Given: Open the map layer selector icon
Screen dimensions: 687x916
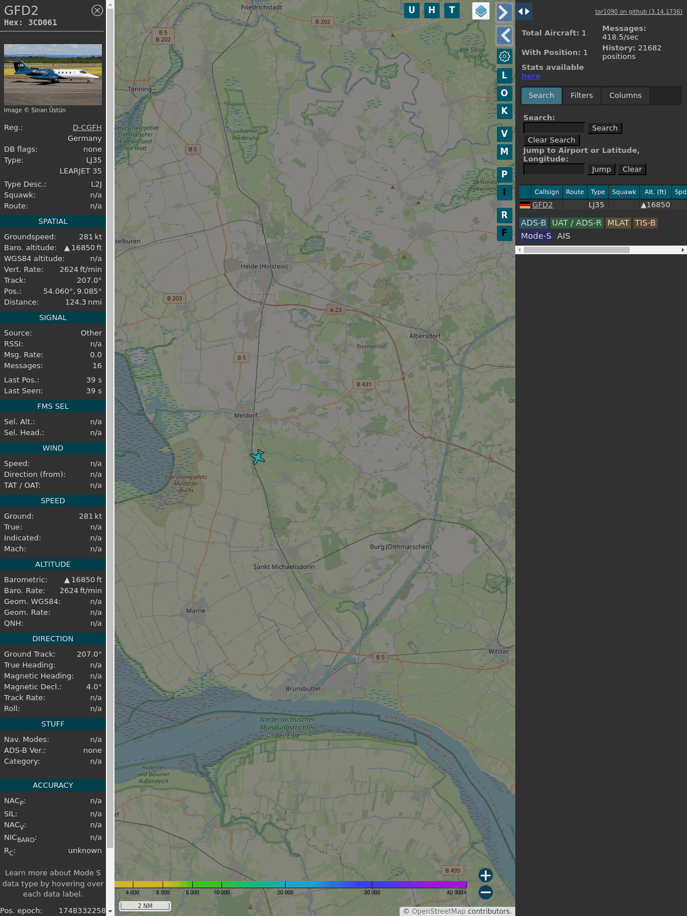Looking at the screenshot, I should coord(481,10).
